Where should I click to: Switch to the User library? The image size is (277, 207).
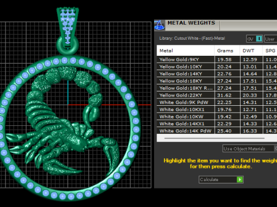[271, 39]
